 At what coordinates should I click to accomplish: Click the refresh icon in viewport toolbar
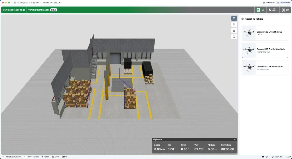click(234, 37)
